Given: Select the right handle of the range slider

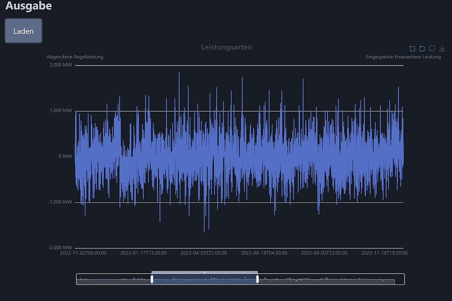Looking at the screenshot, I should pyautogui.click(x=258, y=279).
